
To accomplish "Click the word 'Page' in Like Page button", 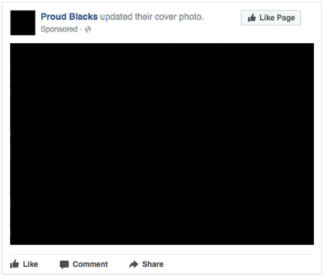I will click(286, 18).
